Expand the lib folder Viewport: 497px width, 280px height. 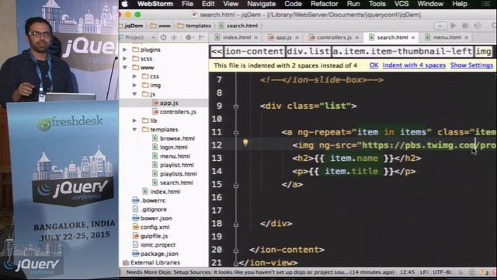(x=134, y=121)
